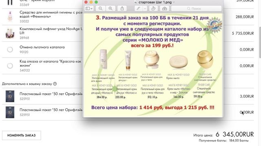Click Комплексный лифтинг-уход NovAge product name

(51, 31)
